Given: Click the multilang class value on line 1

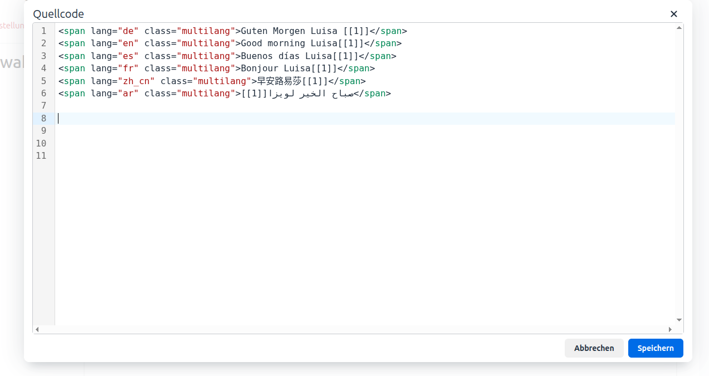Looking at the screenshot, I should pyautogui.click(x=206, y=31).
